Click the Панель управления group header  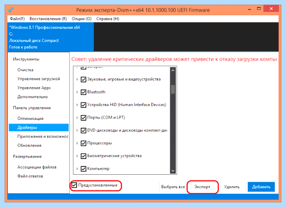(x=32, y=108)
